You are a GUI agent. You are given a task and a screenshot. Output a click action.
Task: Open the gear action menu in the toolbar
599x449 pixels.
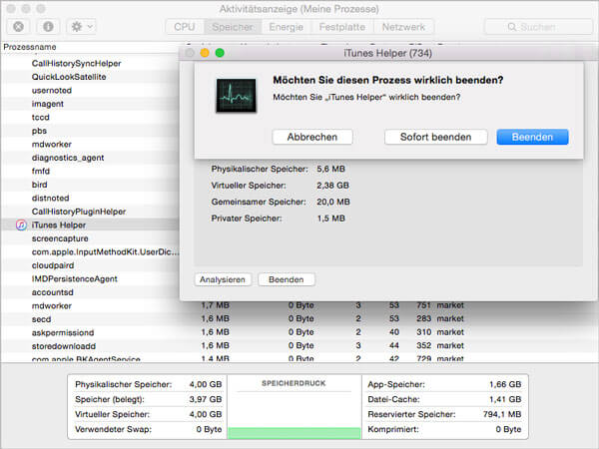(x=82, y=27)
